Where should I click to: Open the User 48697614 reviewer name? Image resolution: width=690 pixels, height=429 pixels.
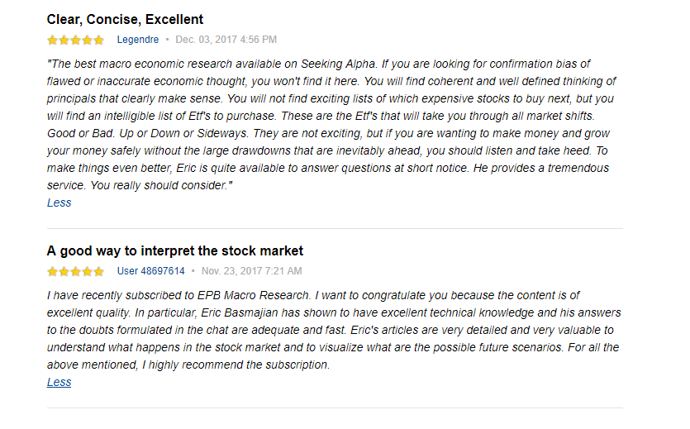(x=150, y=271)
